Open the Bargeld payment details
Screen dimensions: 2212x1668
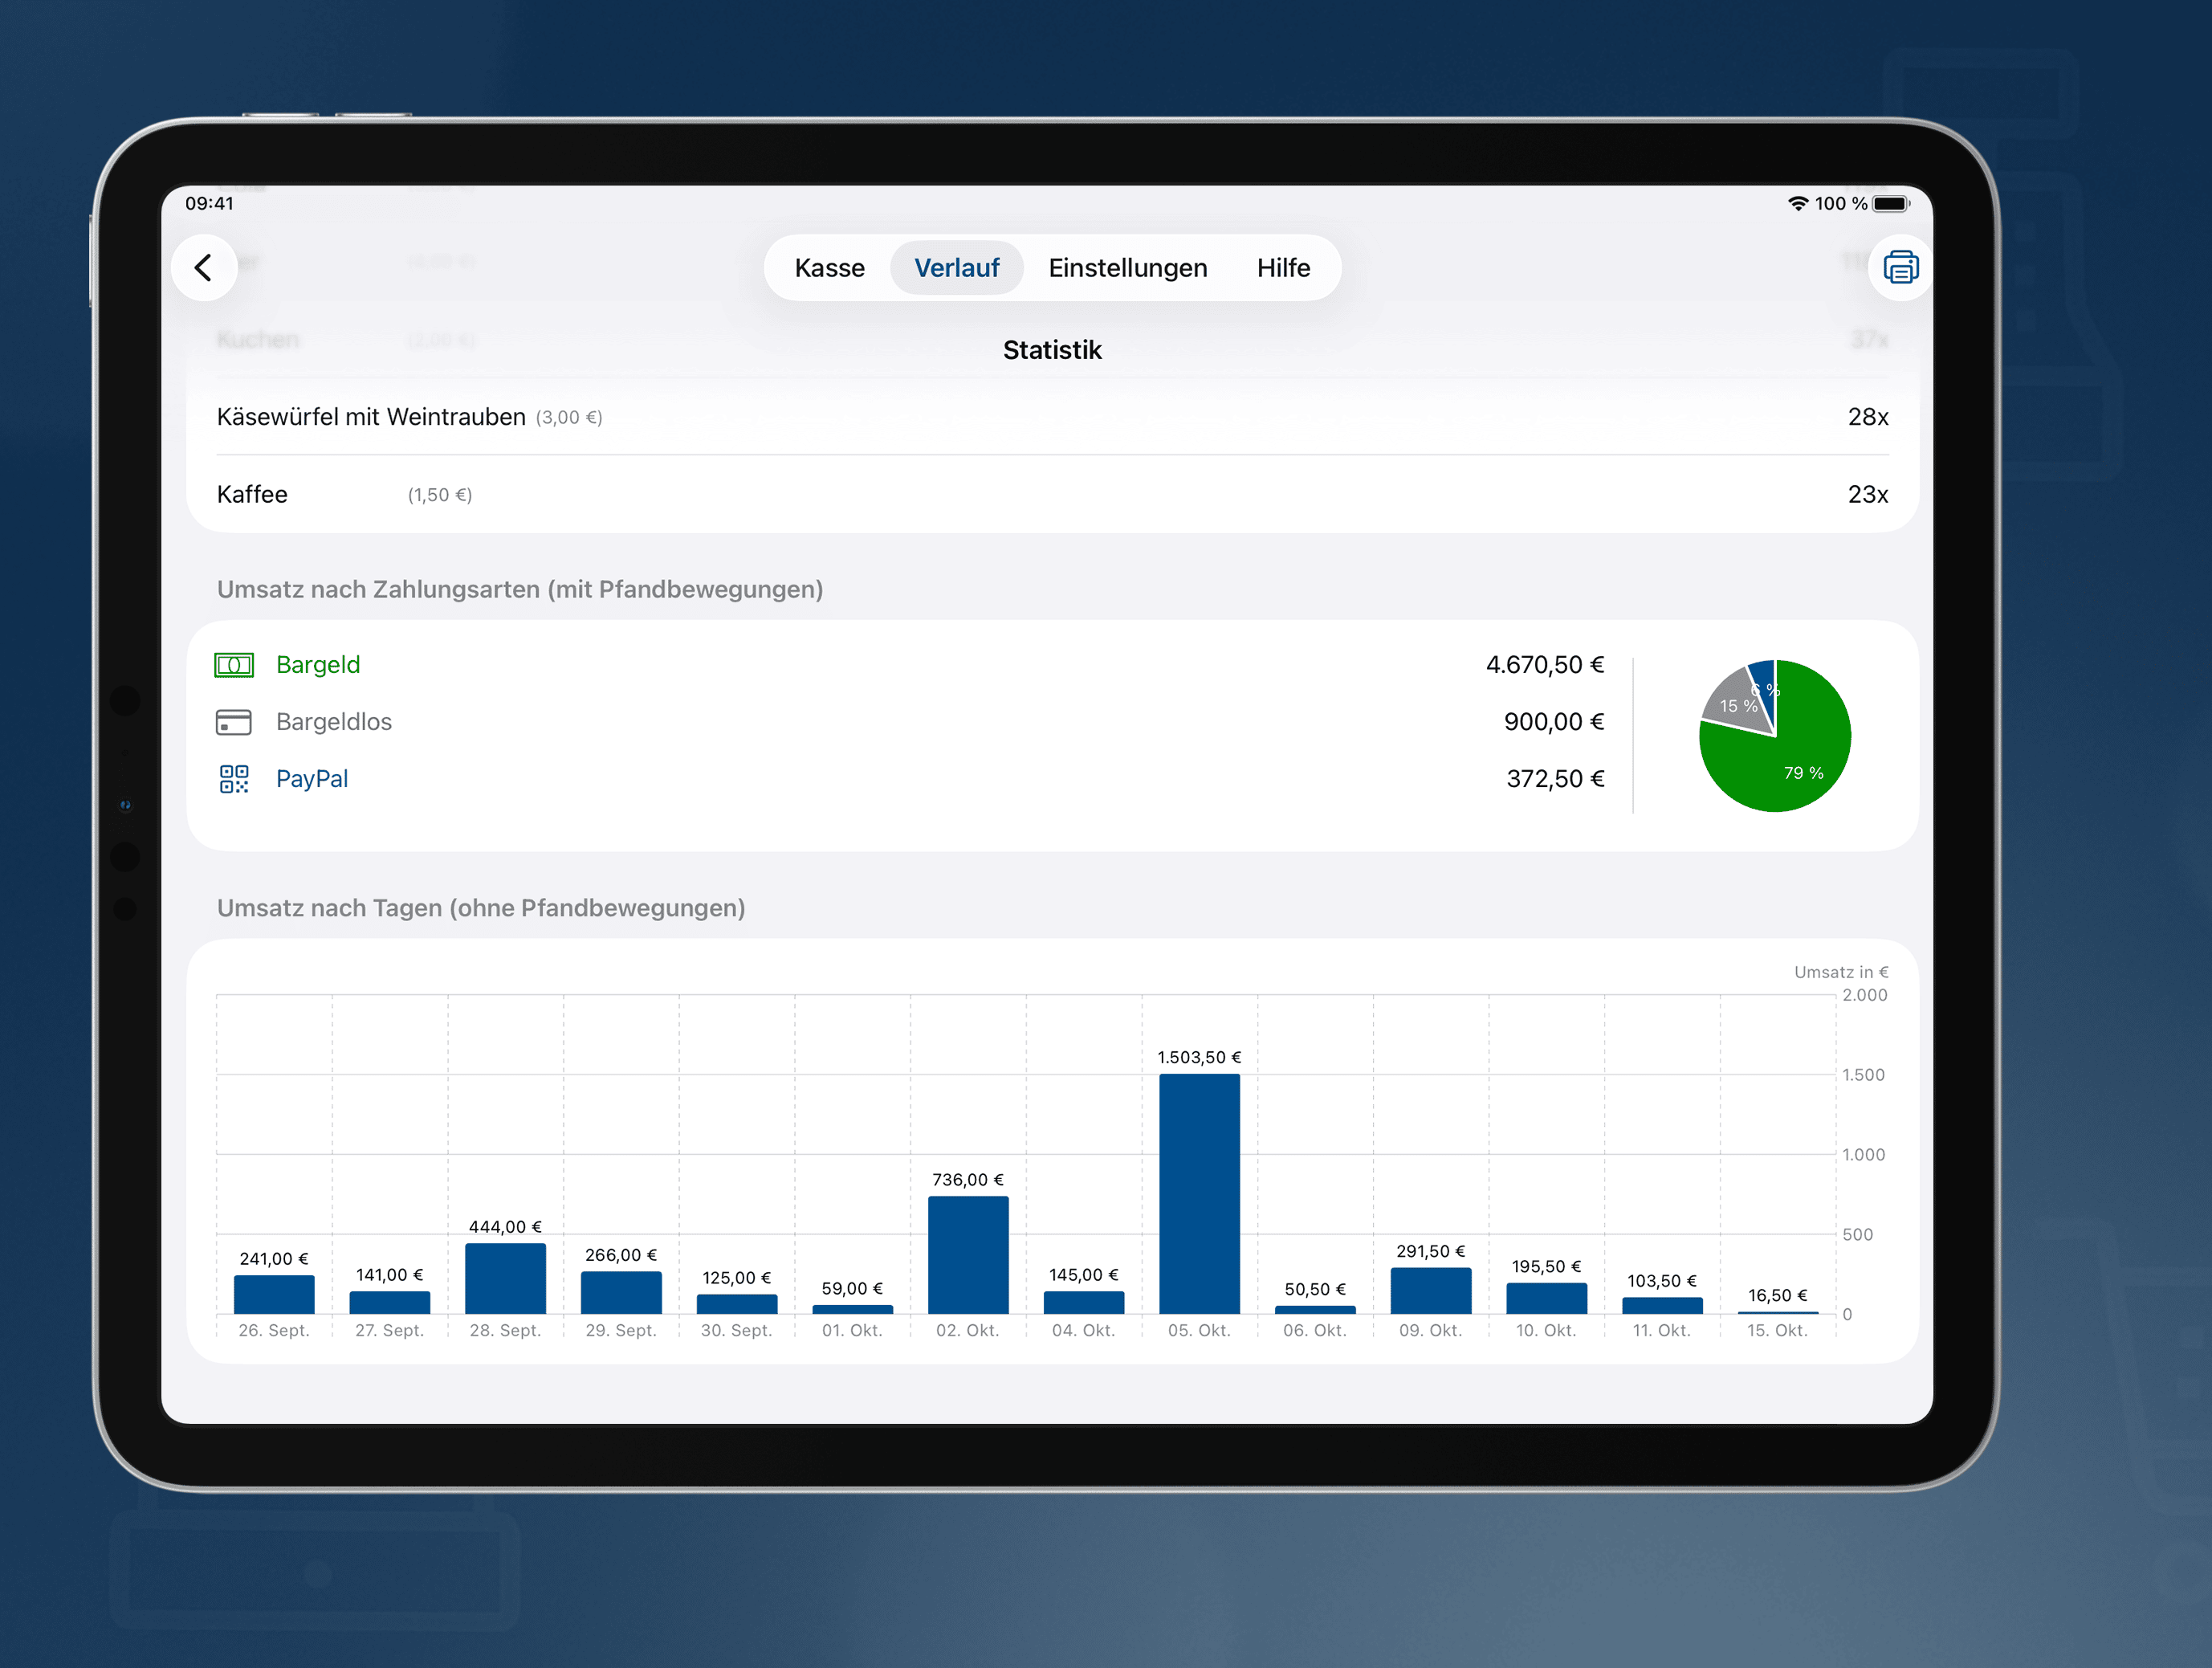point(318,664)
